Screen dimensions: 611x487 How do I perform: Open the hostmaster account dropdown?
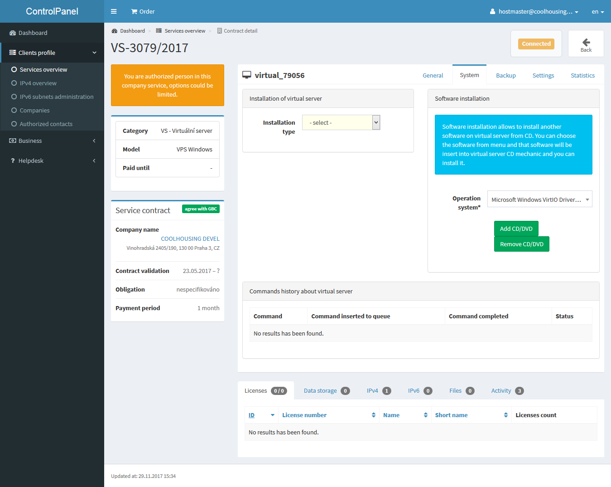click(x=534, y=11)
